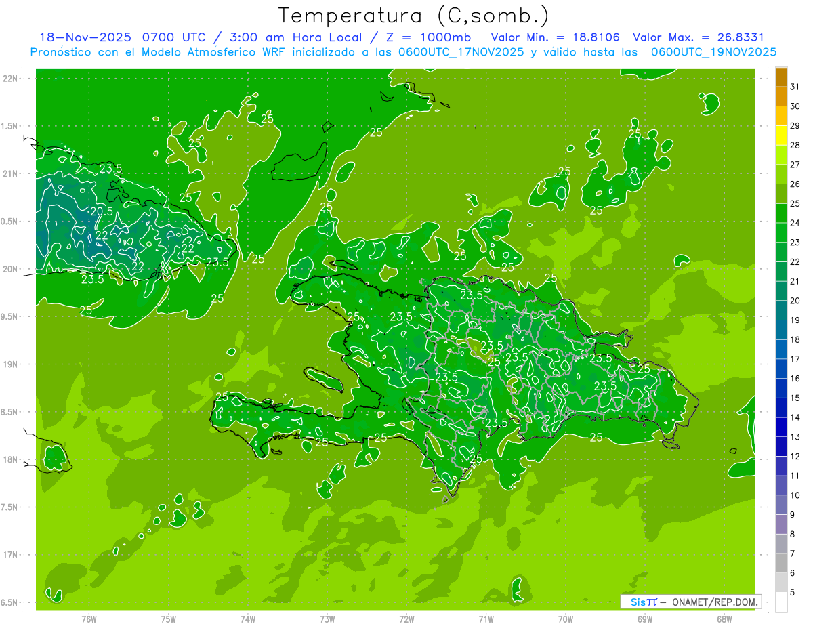Click the '0700 UTC' time text
The image size is (813, 628).
[x=174, y=37]
